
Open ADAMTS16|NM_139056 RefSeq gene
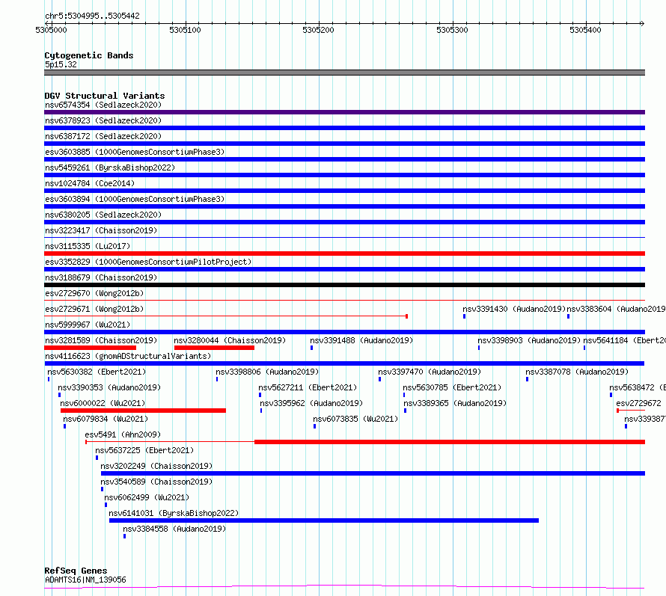click(85, 580)
